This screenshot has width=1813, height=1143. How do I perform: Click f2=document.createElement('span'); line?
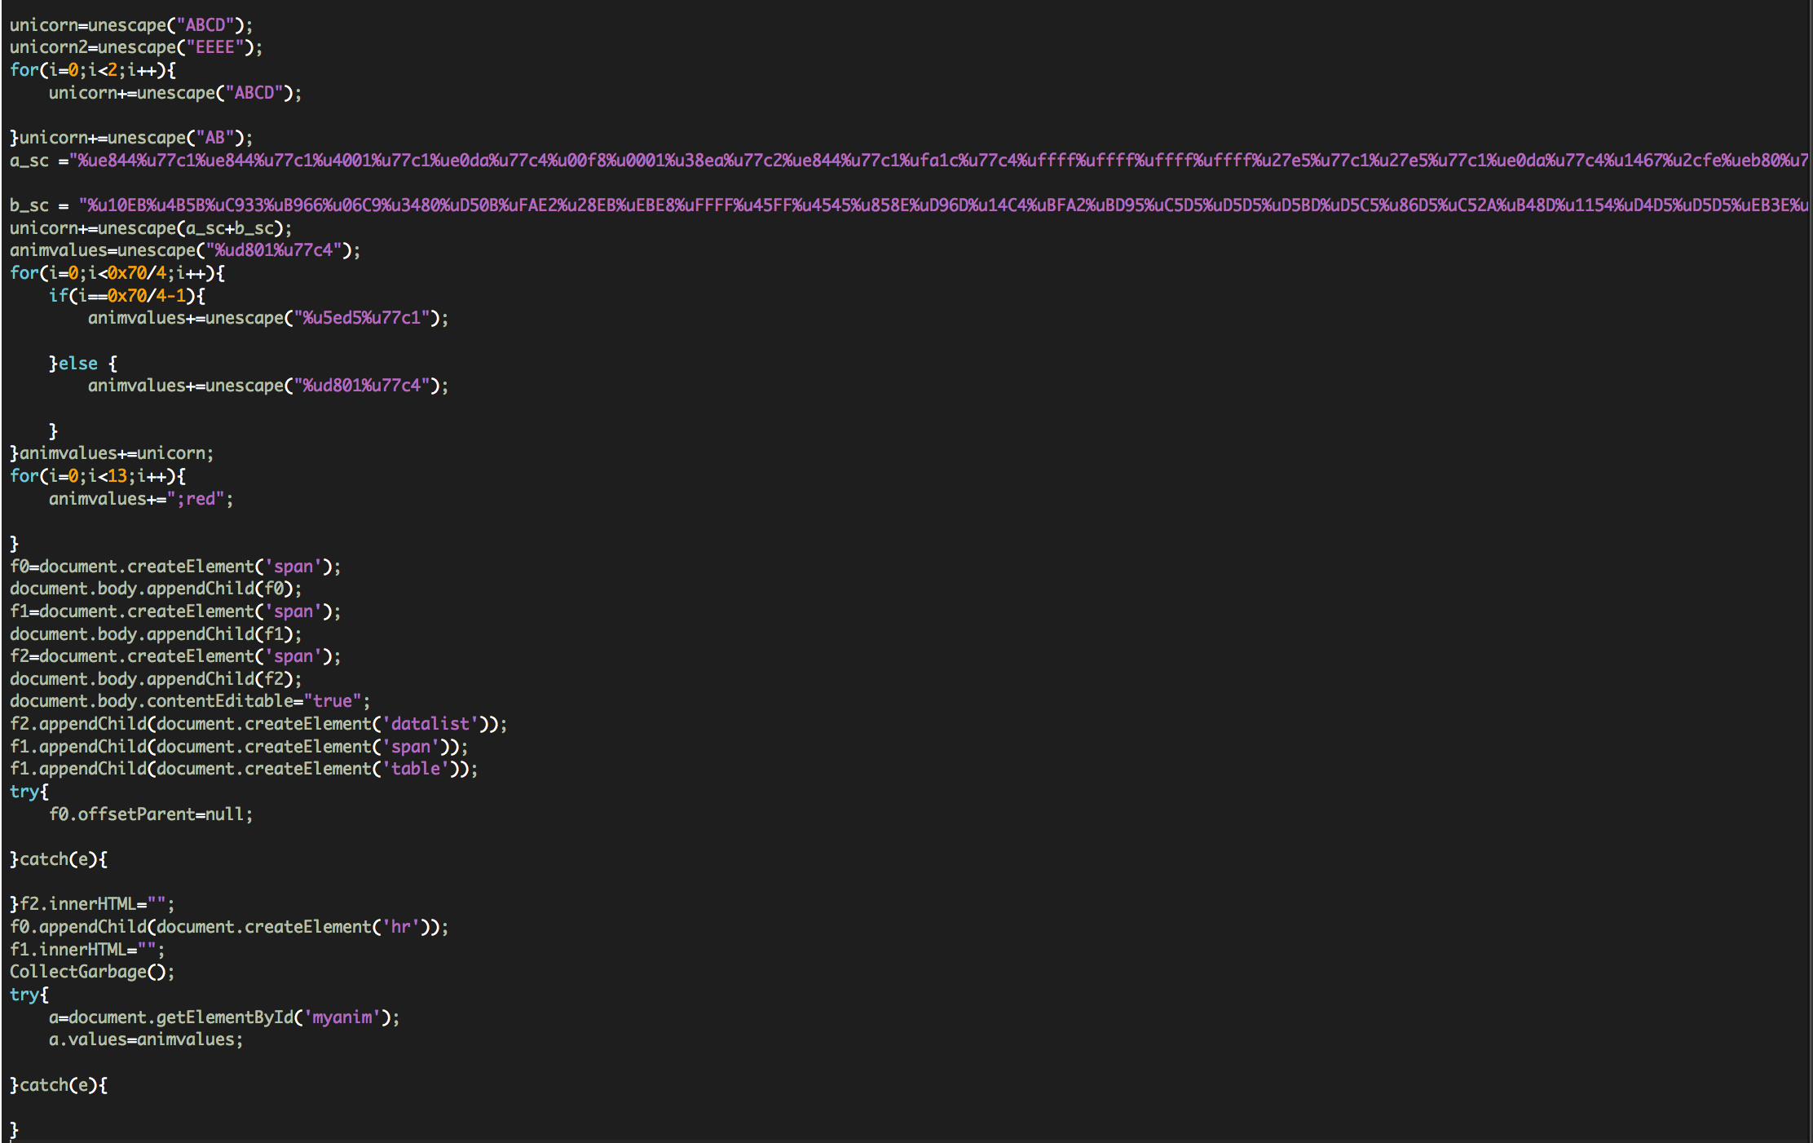pyautogui.click(x=175, y=656)
